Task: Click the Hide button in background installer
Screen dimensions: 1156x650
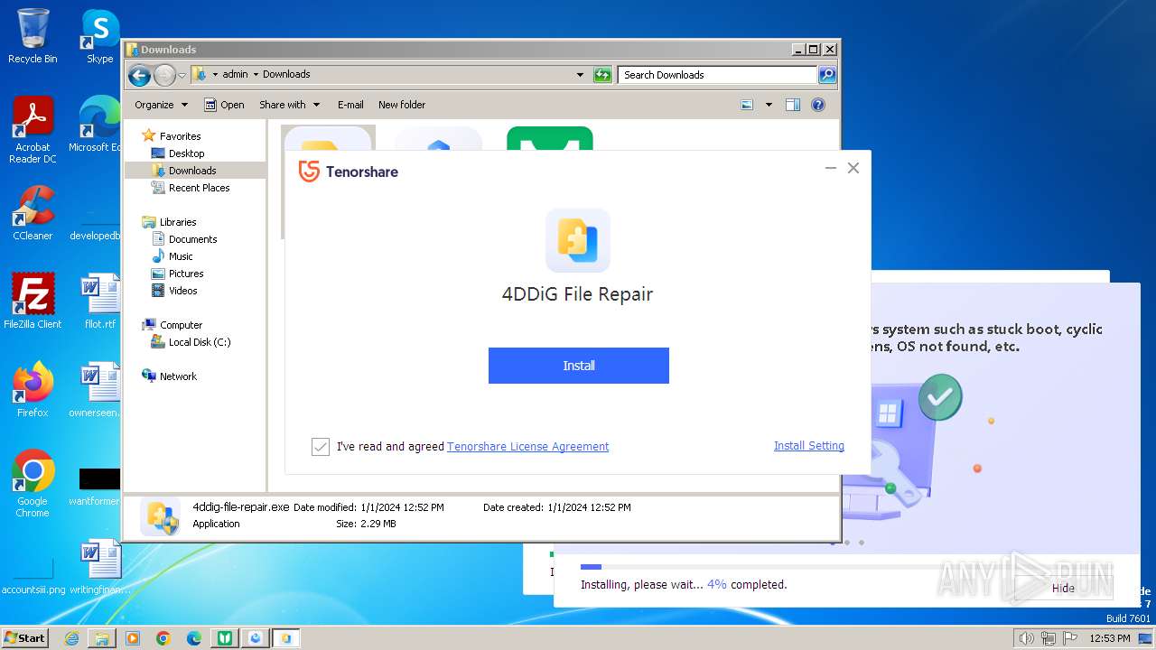Action: pyautogui.click(x=1063, y=588)
